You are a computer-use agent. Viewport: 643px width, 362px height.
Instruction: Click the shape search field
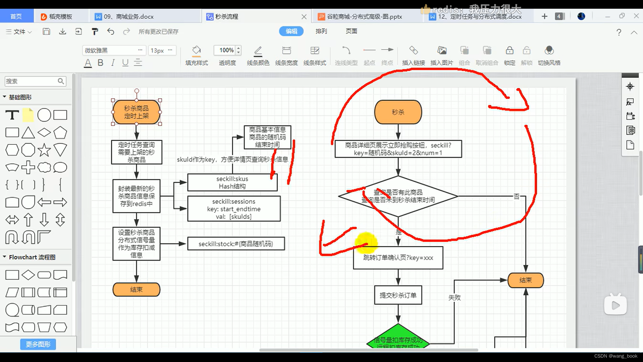[x=35, y=81]
